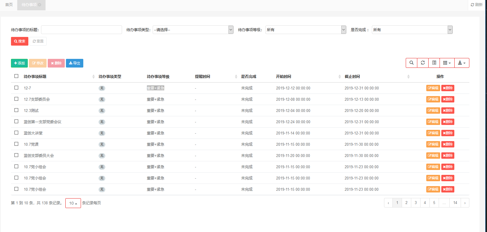Click the 待办事项的标题 input field
The width and height of the screenshot is (487, 232).
(x=82, y=30)
